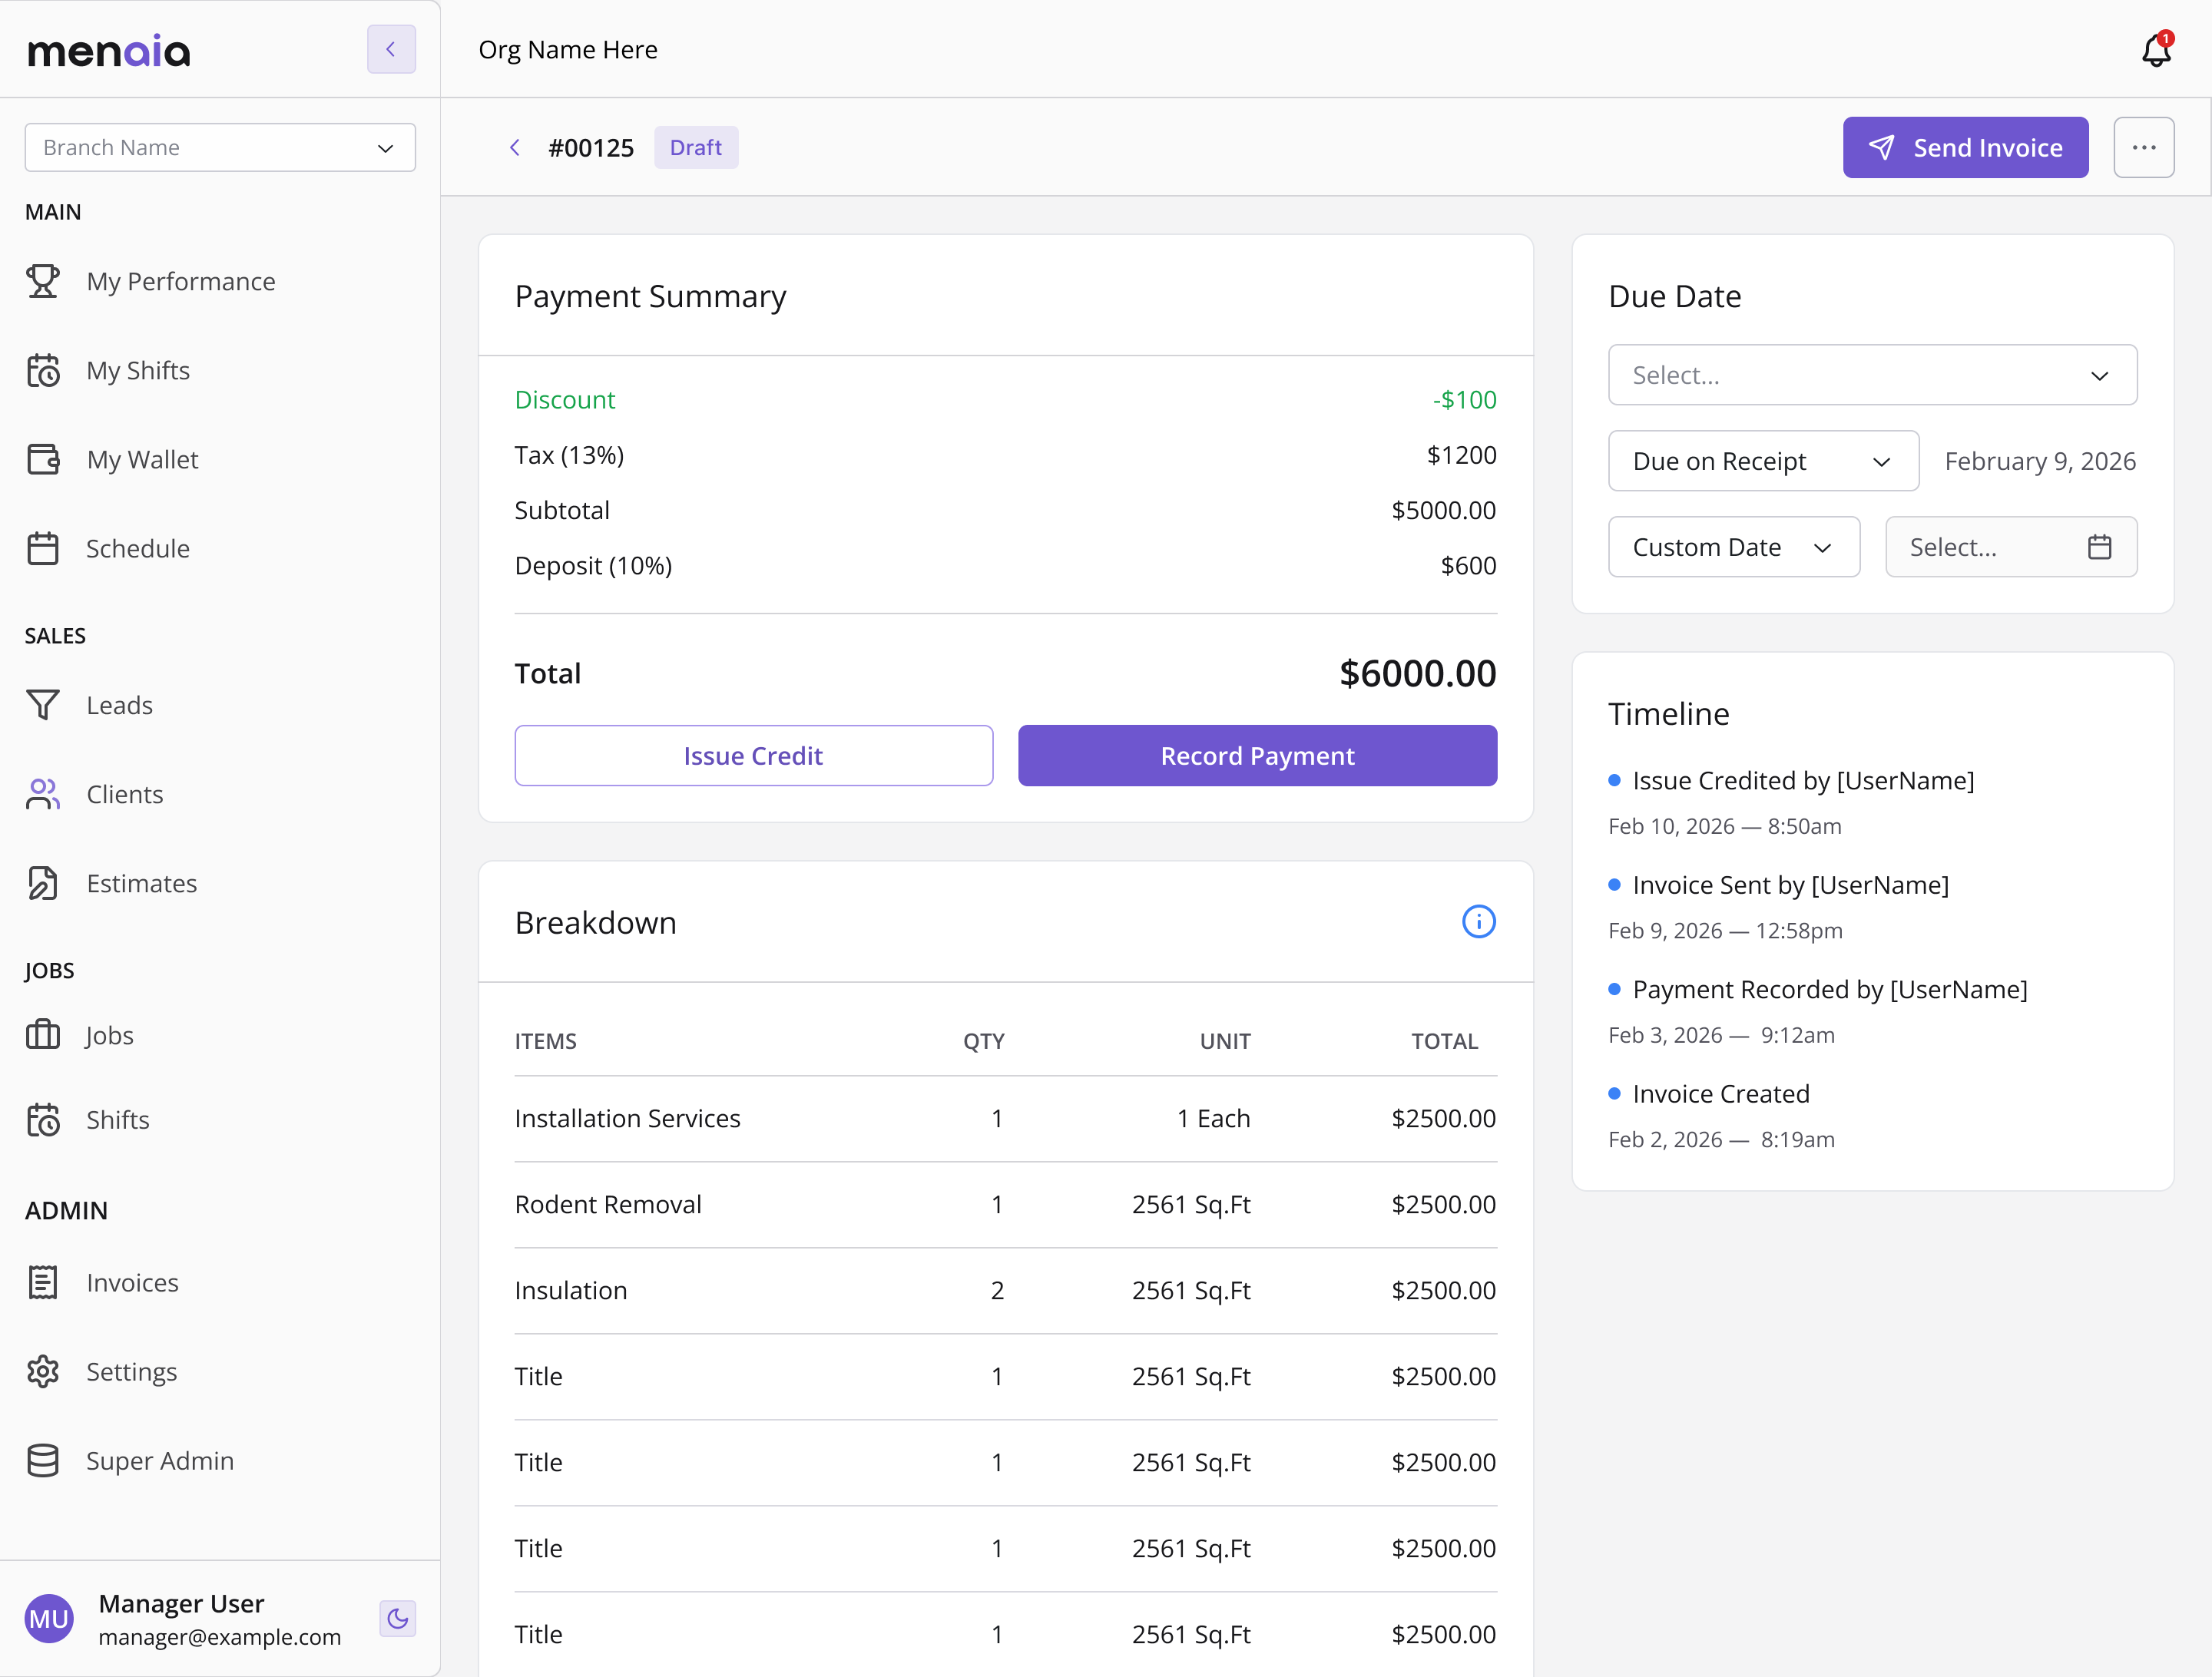Click the paper plane icon on Send Invoice
Viewport: 2212px width, 1677px height.
point(1882,148)
